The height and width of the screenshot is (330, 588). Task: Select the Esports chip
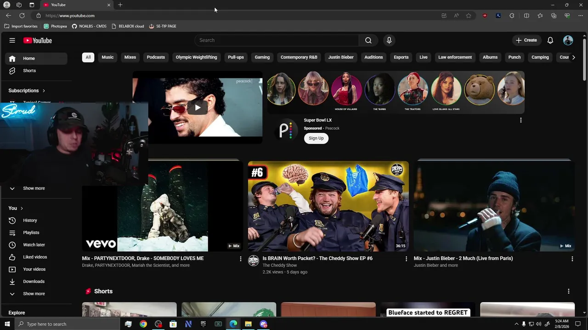[401, 57]
